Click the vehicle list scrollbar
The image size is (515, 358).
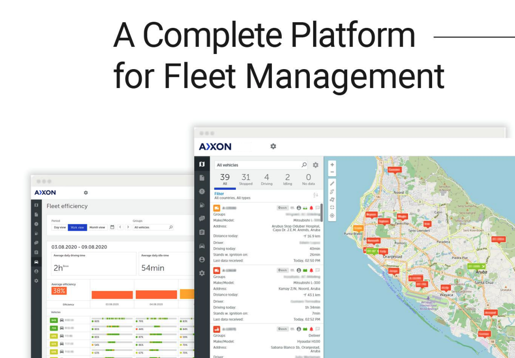point(321,213)
